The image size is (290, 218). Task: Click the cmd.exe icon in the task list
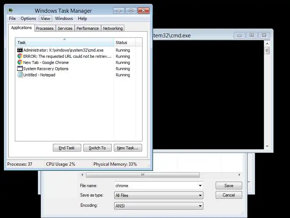point(20,50)
